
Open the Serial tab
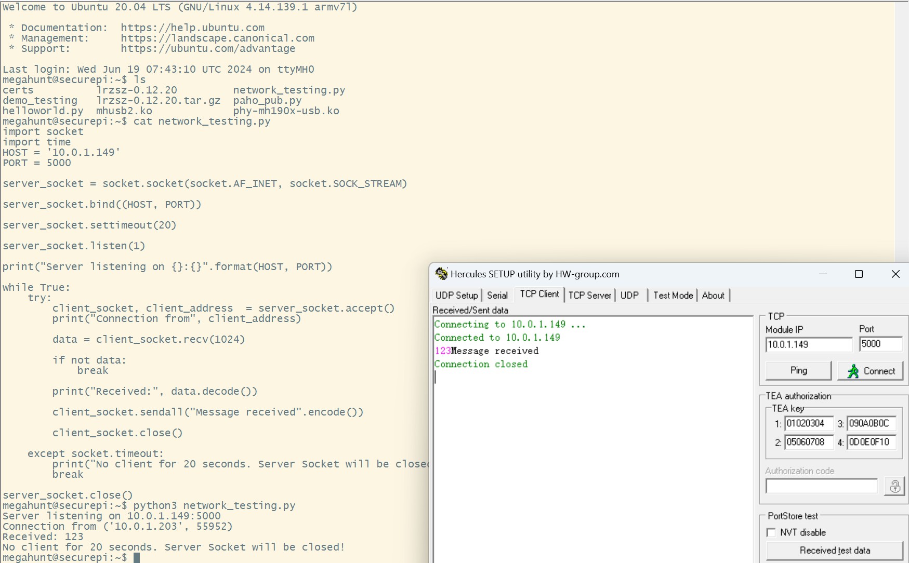click(x=497, y=295)
